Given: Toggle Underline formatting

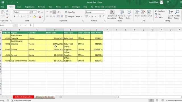Looking at the screenshot, I should (x=21, y=16).
